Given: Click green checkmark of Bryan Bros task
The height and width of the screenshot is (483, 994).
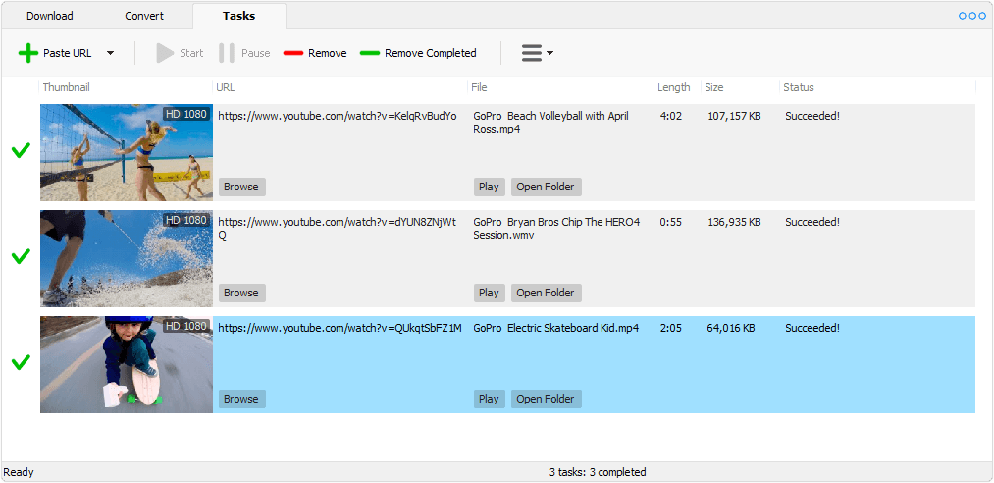Looking at the screenshot, I should click(x=21, y=256).
